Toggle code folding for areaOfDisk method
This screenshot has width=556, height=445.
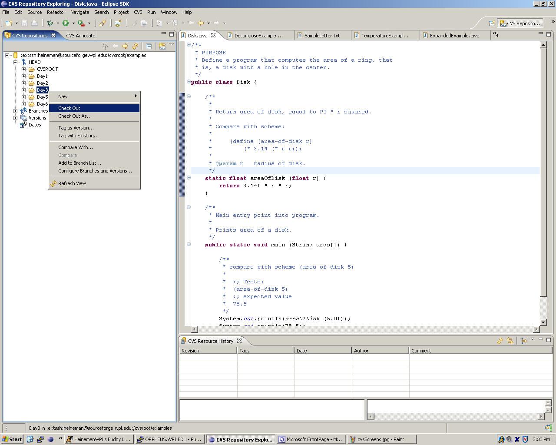(x=189, y=178)
